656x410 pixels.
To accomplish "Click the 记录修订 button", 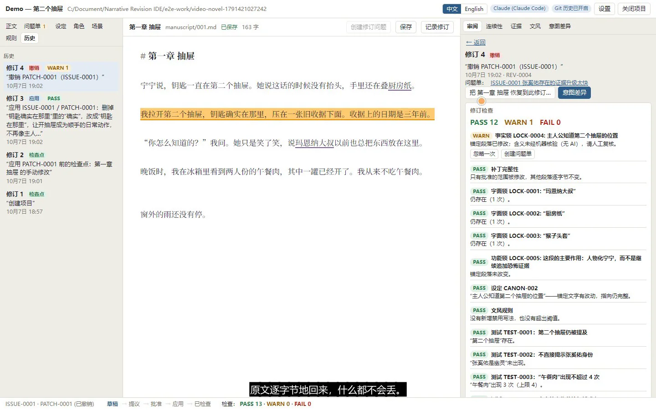I will click(x=437, y=27).
